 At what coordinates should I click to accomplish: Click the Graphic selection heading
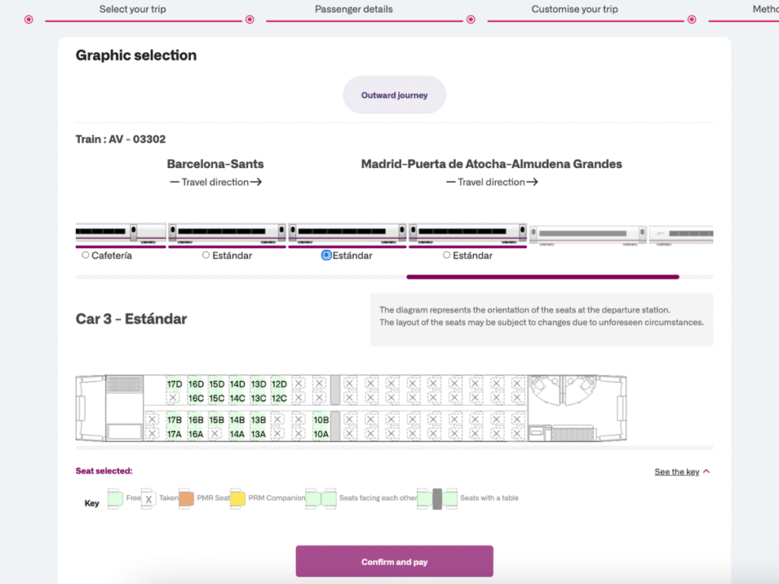point(136,55)
